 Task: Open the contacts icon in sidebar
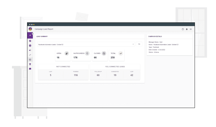click(30, 45)
